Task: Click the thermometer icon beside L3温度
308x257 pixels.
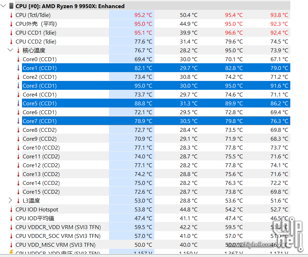Action: (x=18, y=200)
